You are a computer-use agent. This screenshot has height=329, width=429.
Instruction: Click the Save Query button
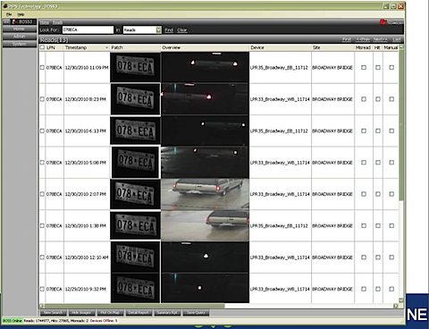[196, 313]
